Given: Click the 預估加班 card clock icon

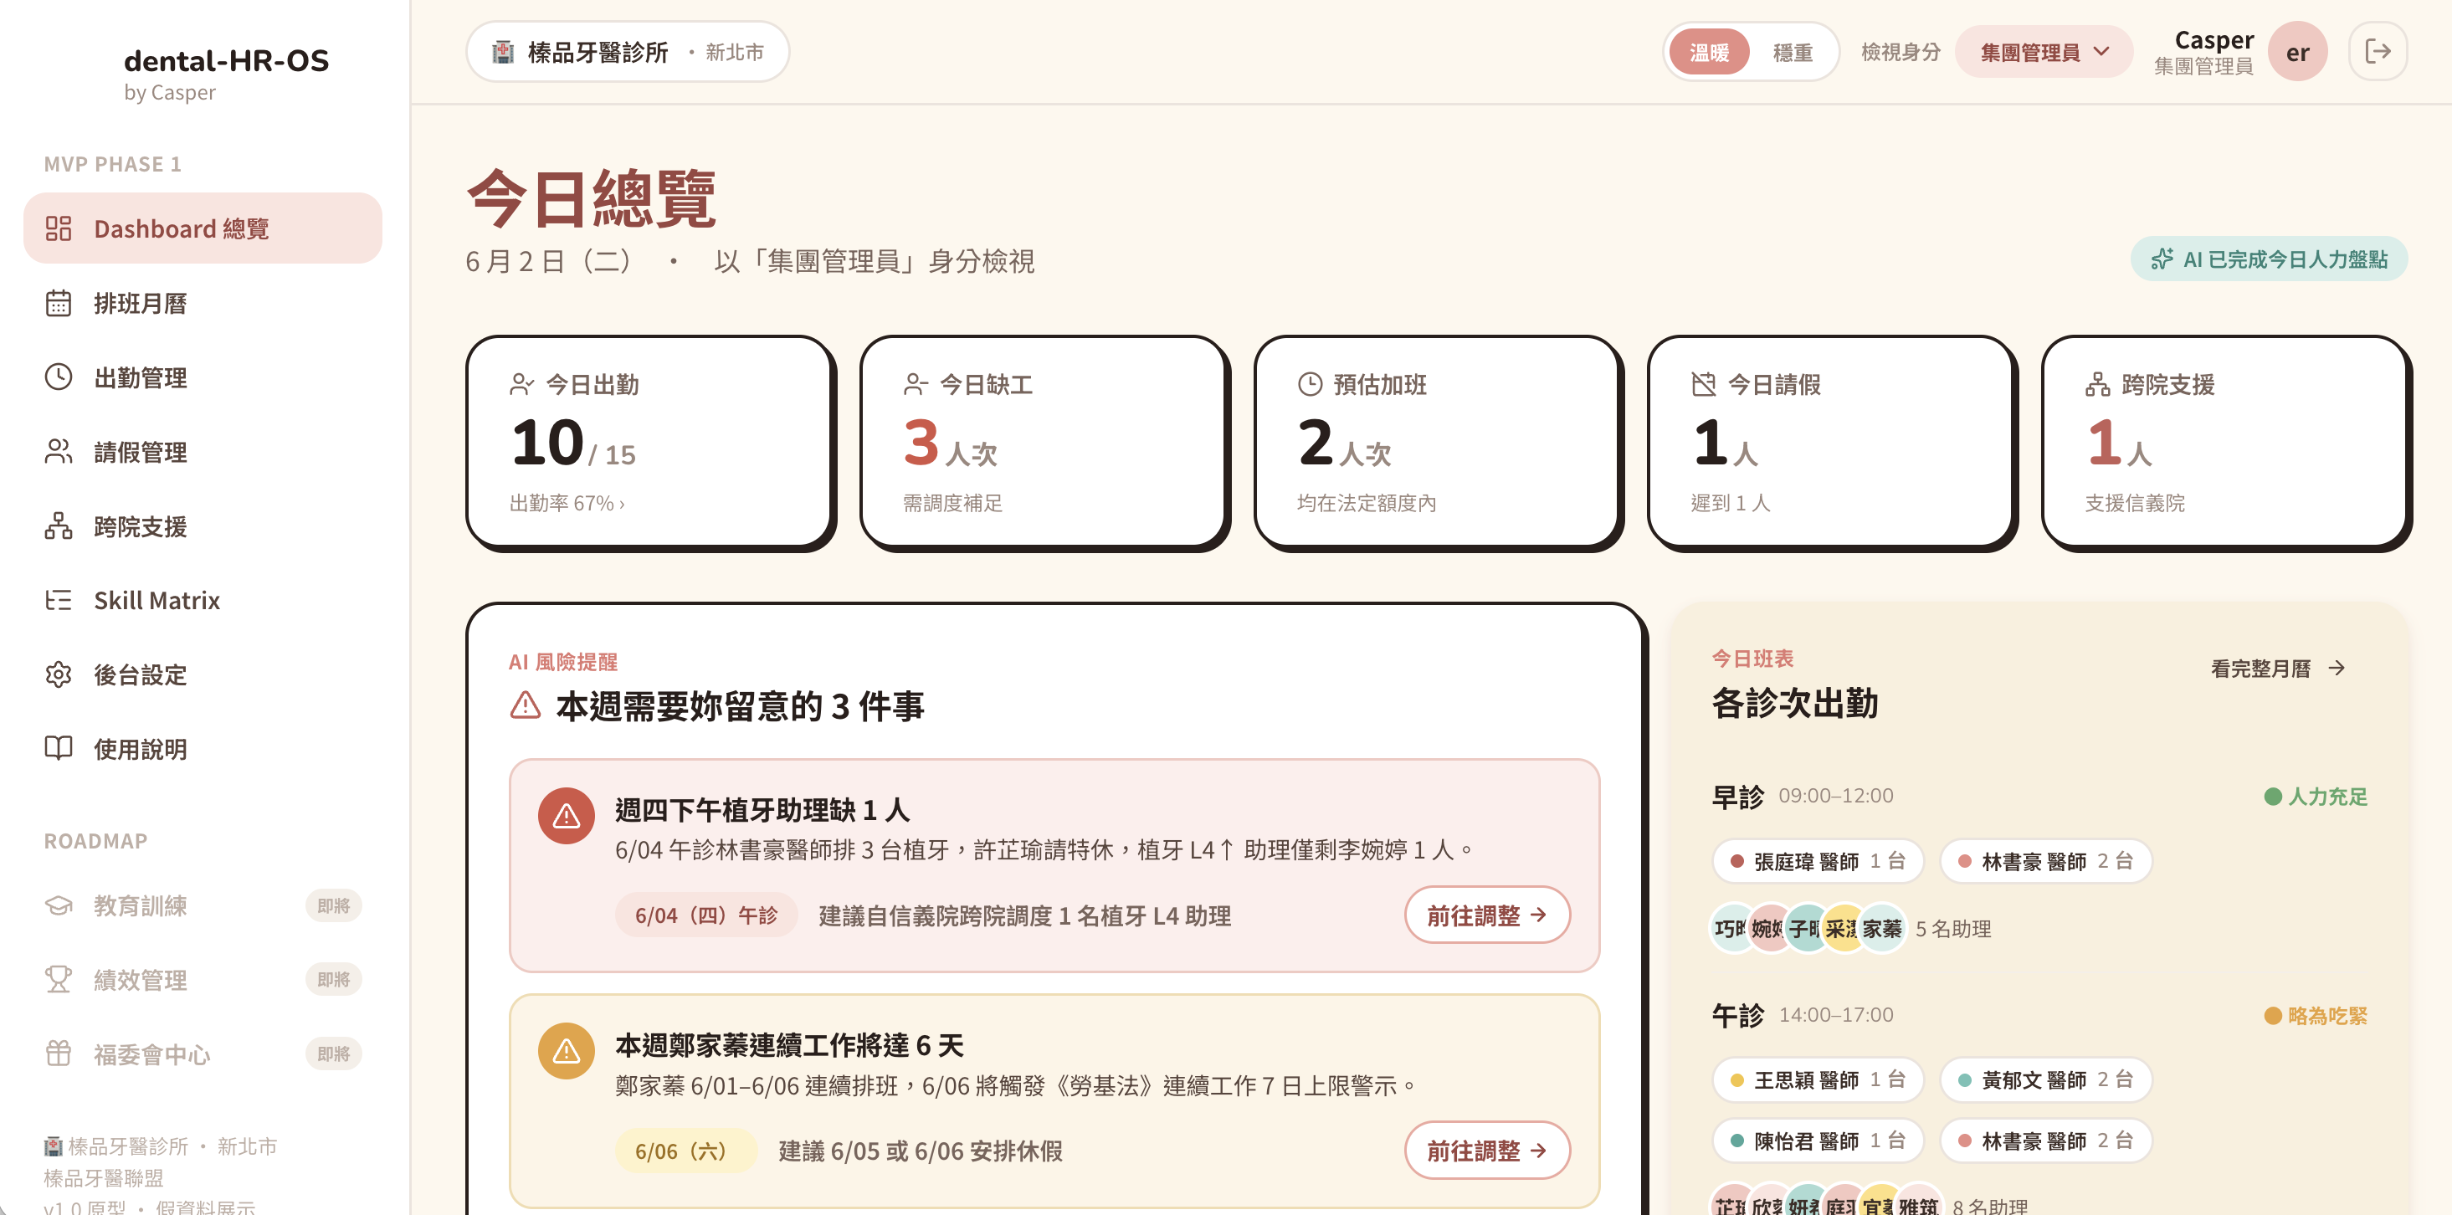Looking at the screenshot, I should (1310, 384).
